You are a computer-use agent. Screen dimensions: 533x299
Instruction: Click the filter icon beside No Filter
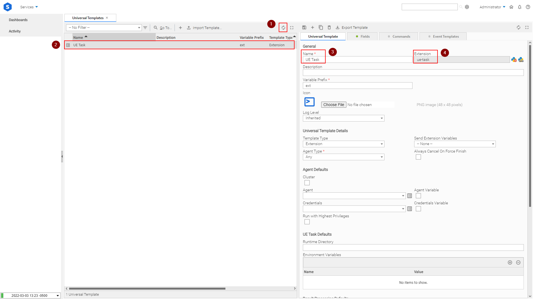coord(145,28)
